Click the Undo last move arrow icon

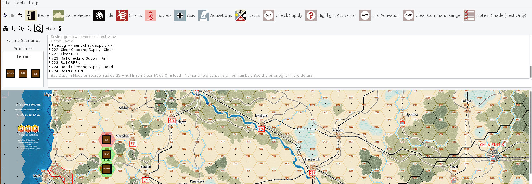pyautogui.click(x=5, y=15)
